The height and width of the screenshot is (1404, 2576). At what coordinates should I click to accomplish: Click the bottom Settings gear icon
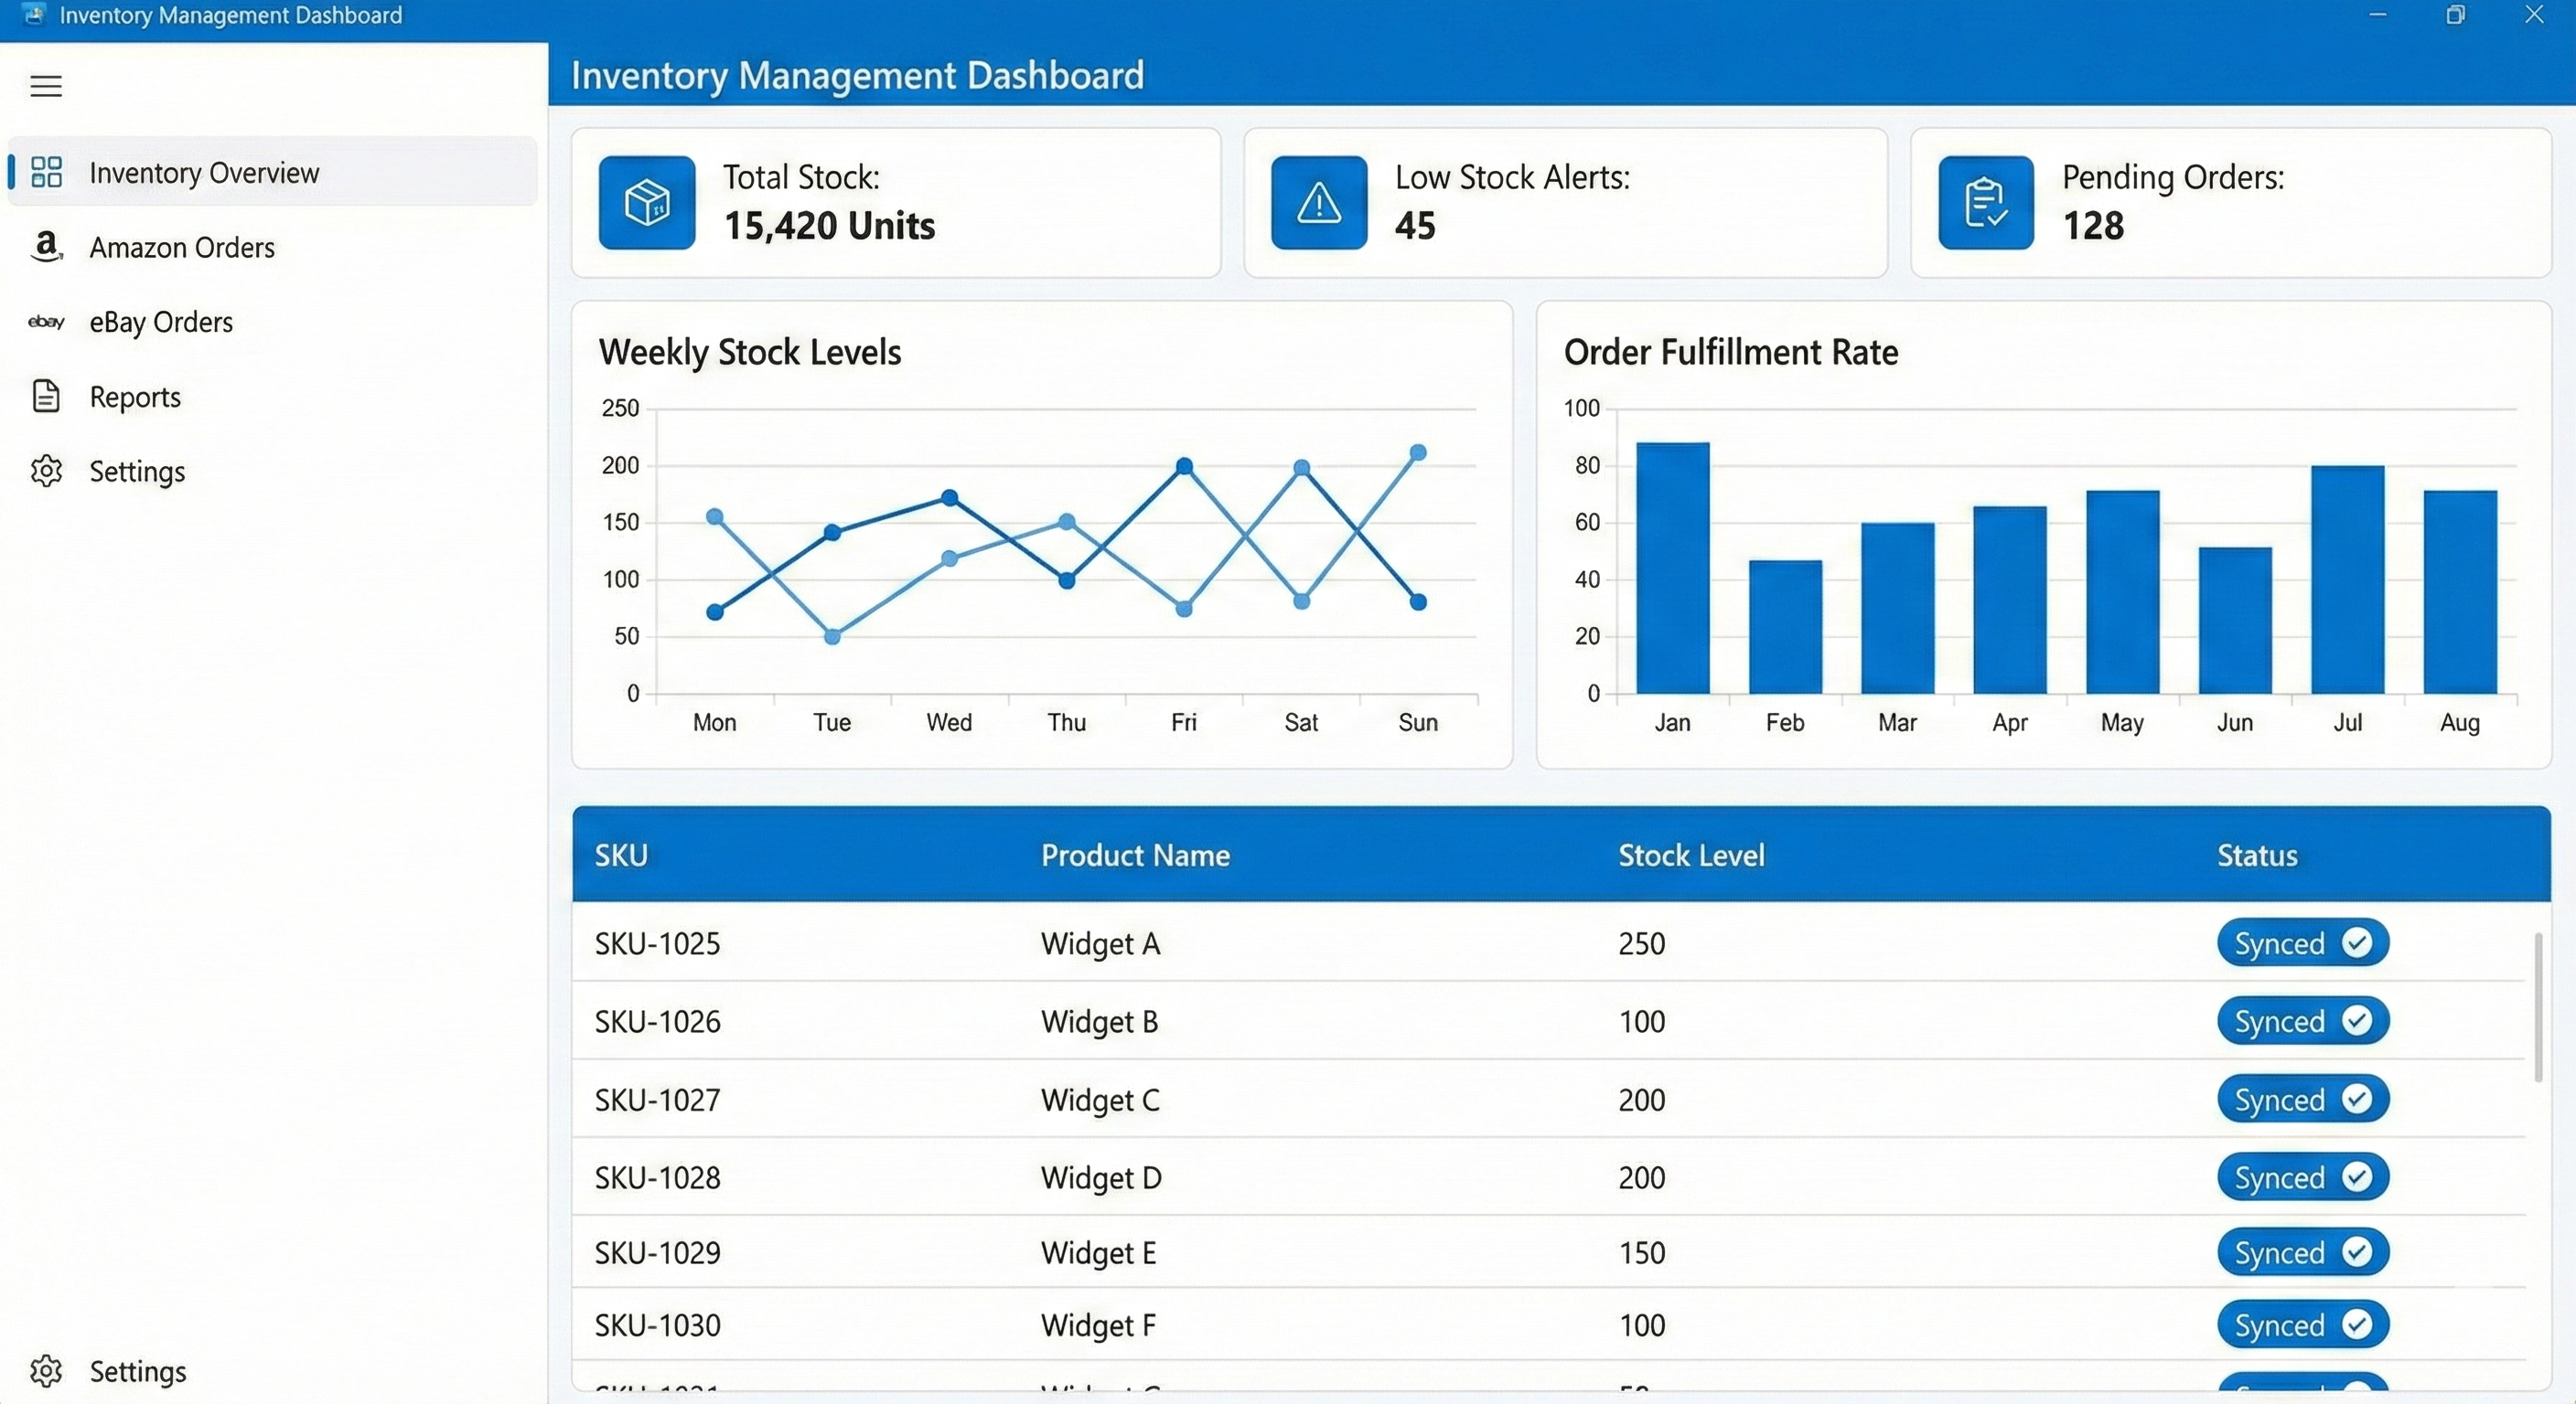point(46,1371)
